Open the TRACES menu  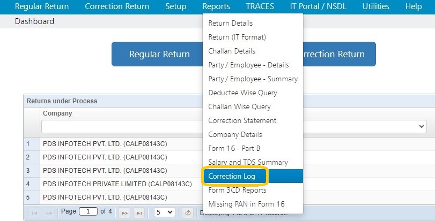coord(260,6)
